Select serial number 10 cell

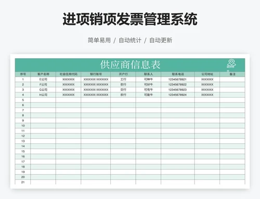click(23, 126)
